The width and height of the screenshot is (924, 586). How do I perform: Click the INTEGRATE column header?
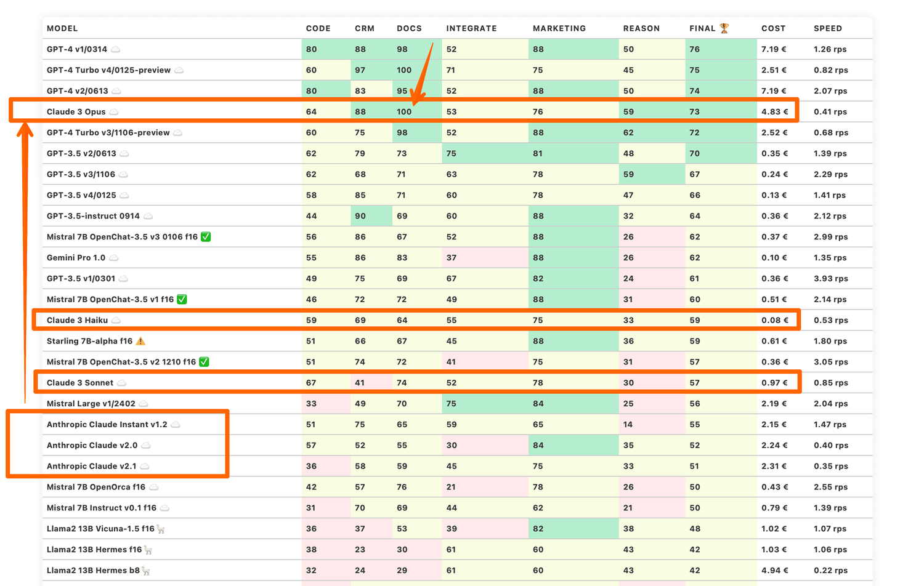click(472, 28)
